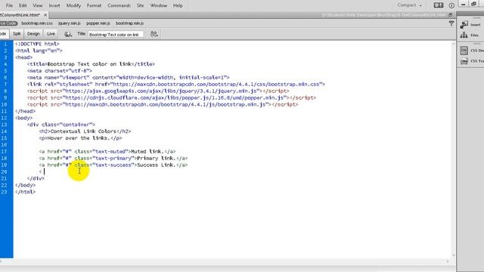The height and width of the screenshot is (272, 484).
Task: Open the Modify menu
Action: [73, 5]
